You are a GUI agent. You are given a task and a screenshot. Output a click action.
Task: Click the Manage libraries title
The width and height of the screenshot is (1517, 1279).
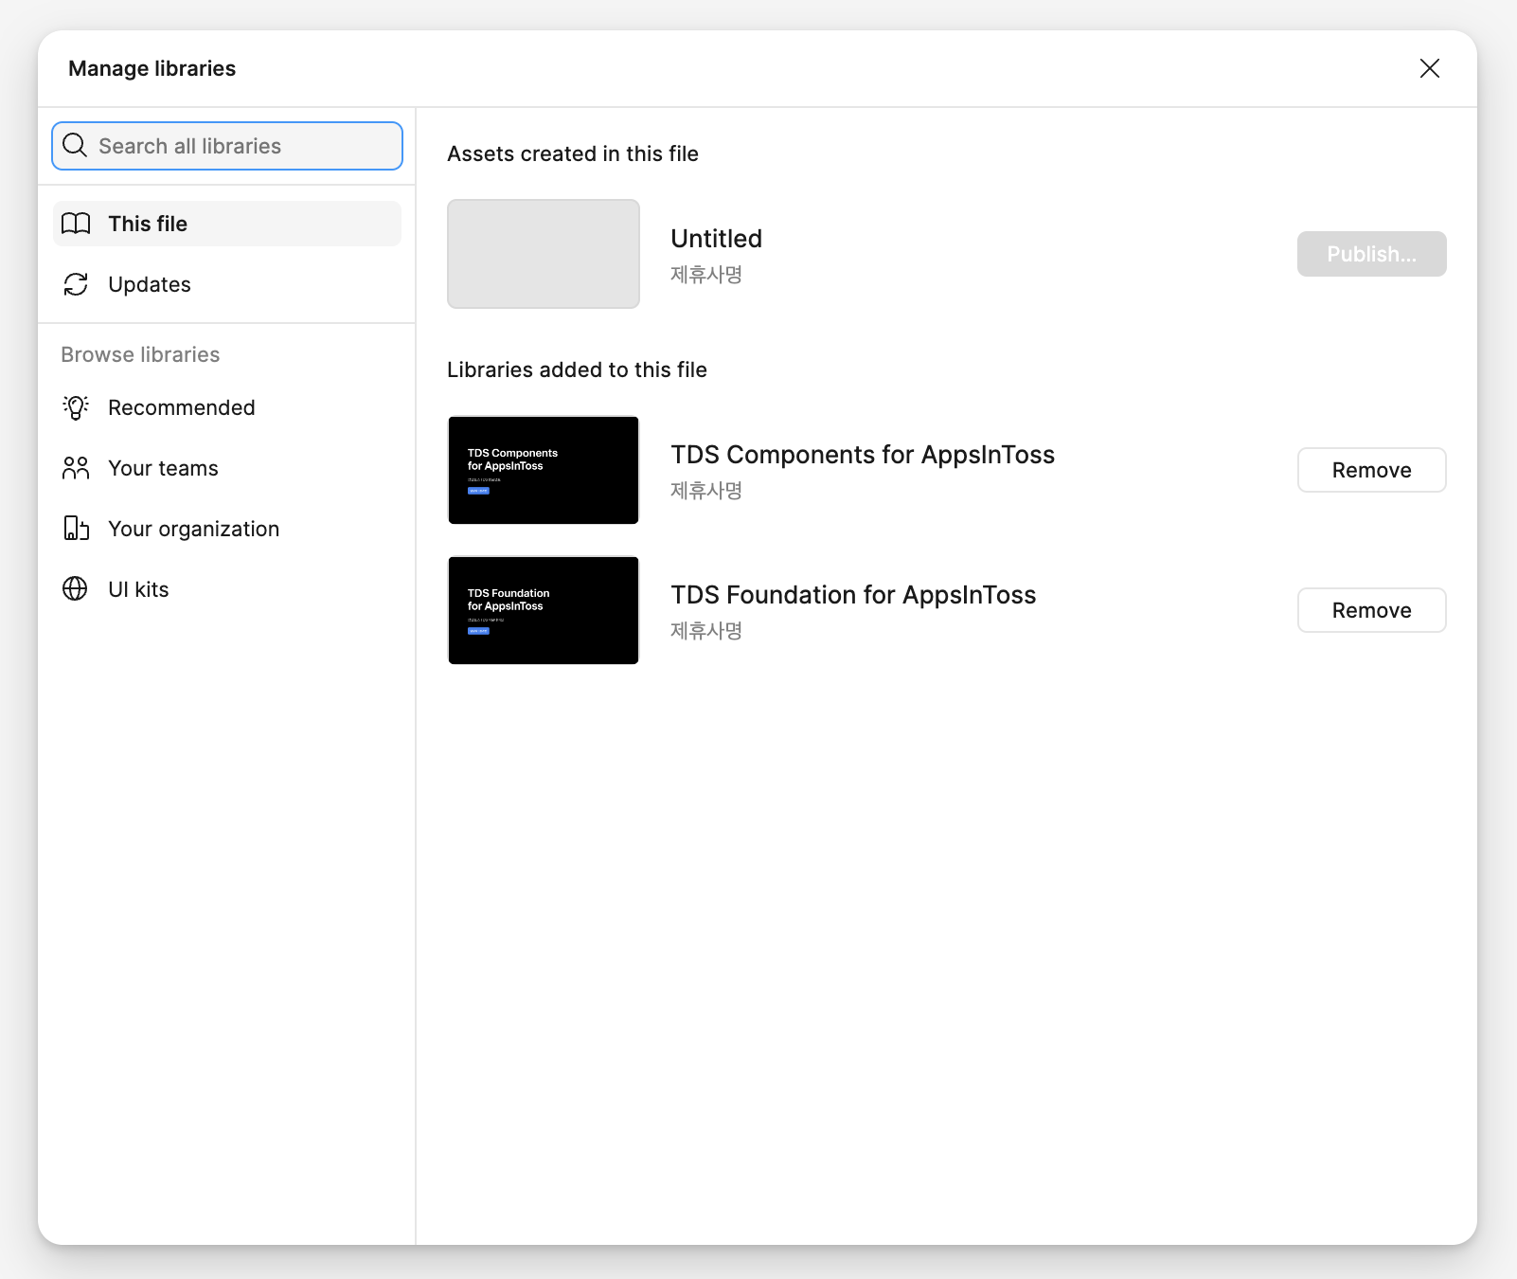[152, 68]
